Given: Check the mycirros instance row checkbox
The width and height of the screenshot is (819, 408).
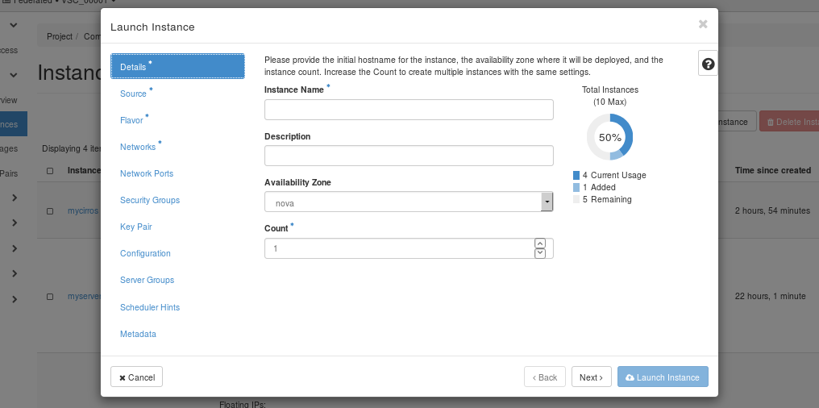Looking at the screenshot, I should [50, 211].
